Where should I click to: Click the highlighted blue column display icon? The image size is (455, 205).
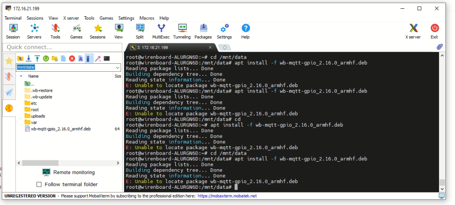coord(89,58)
